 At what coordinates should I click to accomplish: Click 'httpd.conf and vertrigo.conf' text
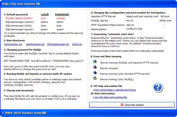pyautogui.click(x=142, y=16)
